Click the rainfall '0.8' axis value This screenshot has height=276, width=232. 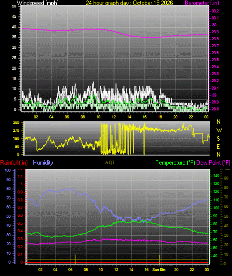pyautogui.click(x=20, y=200)
